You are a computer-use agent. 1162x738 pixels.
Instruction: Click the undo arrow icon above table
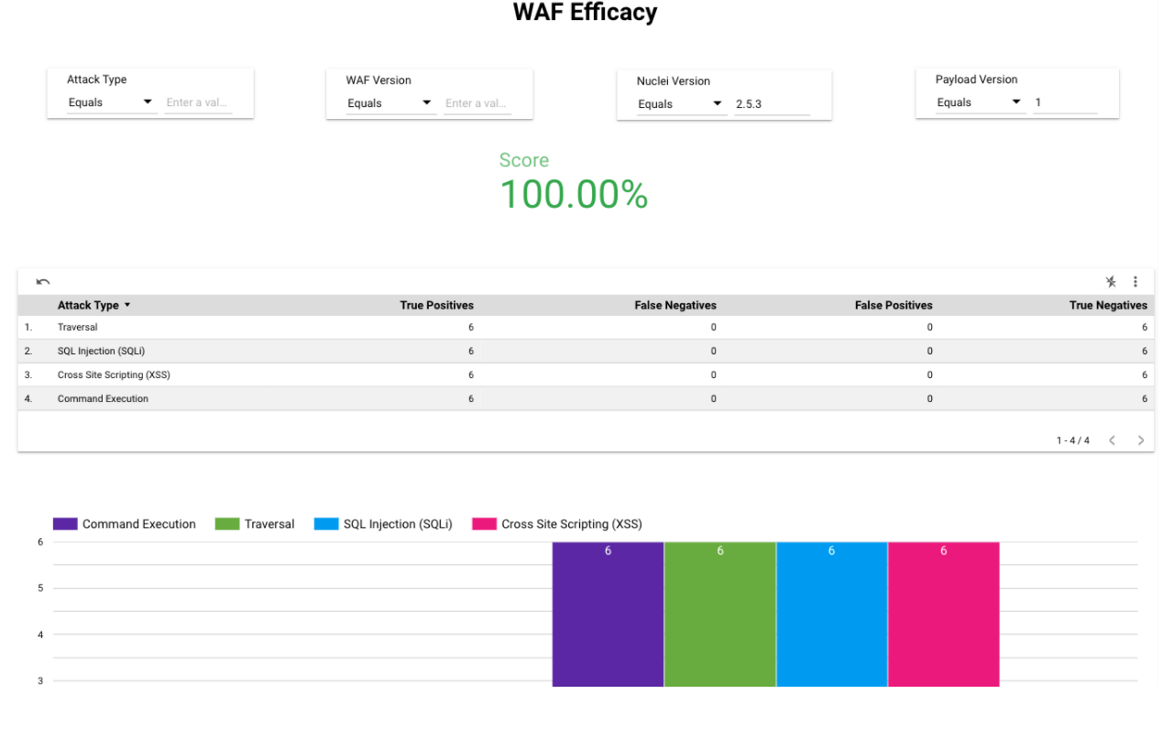pos(42,282)
